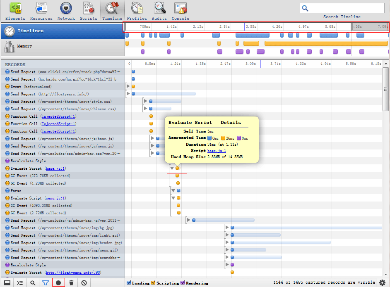This screenshot has width=390, height=287.
Task: Collapse the Evaluate Script base.js arrow
Action: 172,168
